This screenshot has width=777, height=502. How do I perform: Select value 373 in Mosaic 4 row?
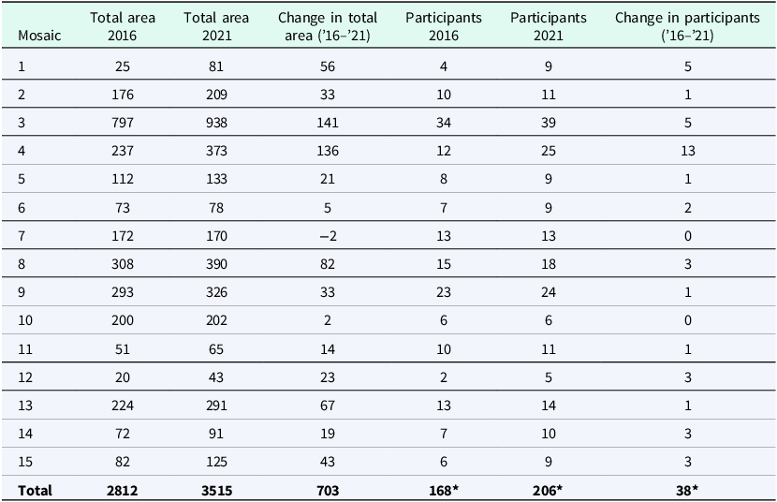(216, 151)
